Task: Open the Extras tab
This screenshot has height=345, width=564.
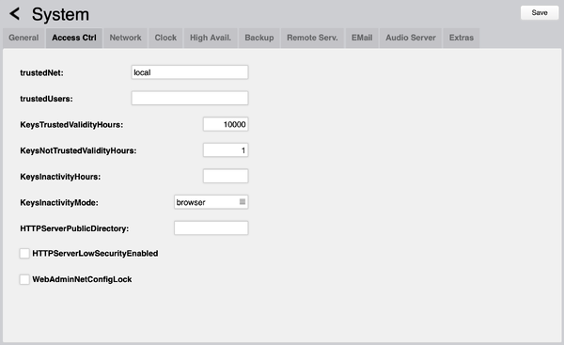Action: [x=462, y=38]
